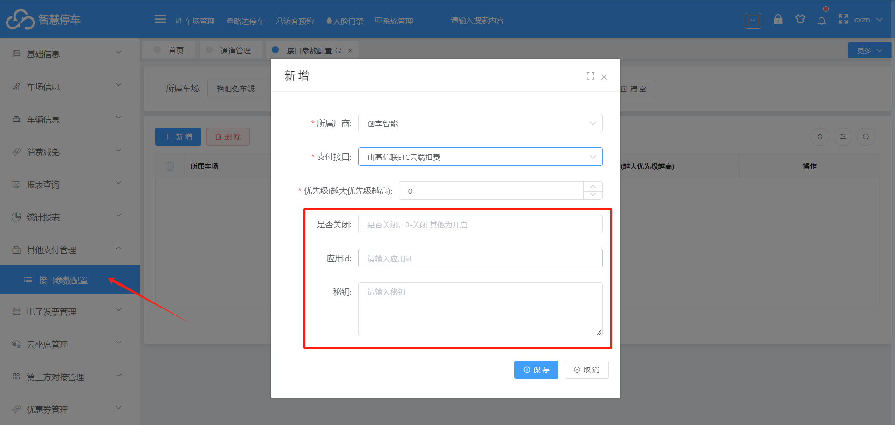Open 人脸门禁 top menu
Viewport: 895px width, 425px height.
click(x=344, y=21)
